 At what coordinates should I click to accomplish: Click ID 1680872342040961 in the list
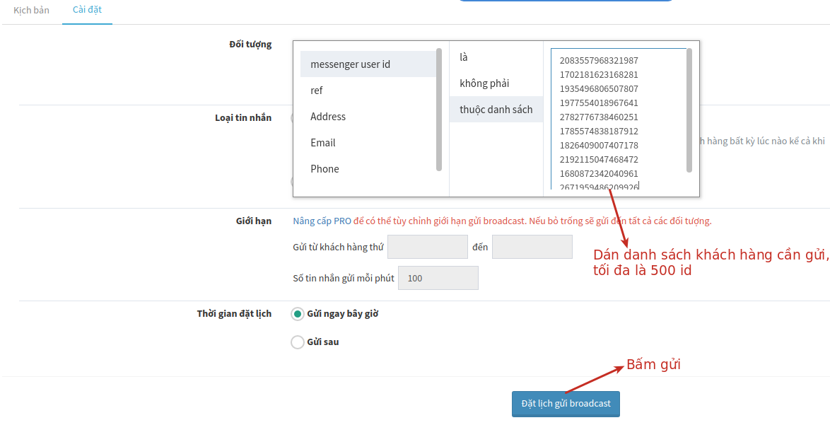click(599, 173)
